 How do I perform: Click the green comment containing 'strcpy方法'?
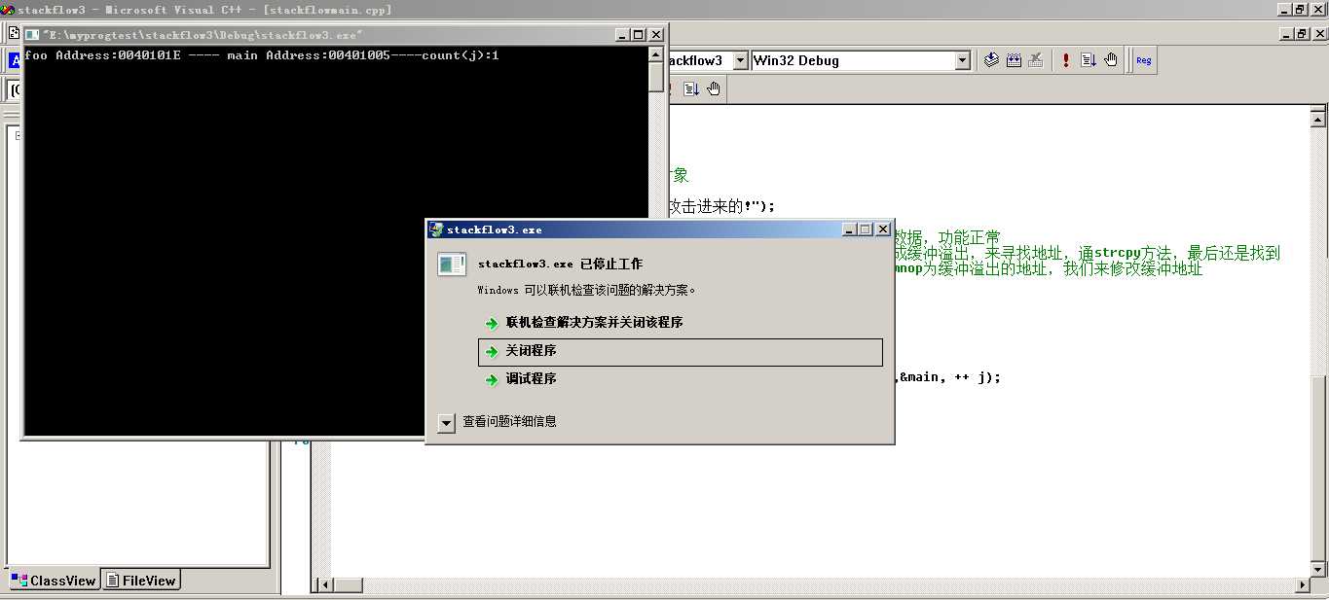(1086, 253)
